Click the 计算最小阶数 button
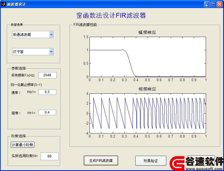The image size is (224, 171). [x=23, y=145]
